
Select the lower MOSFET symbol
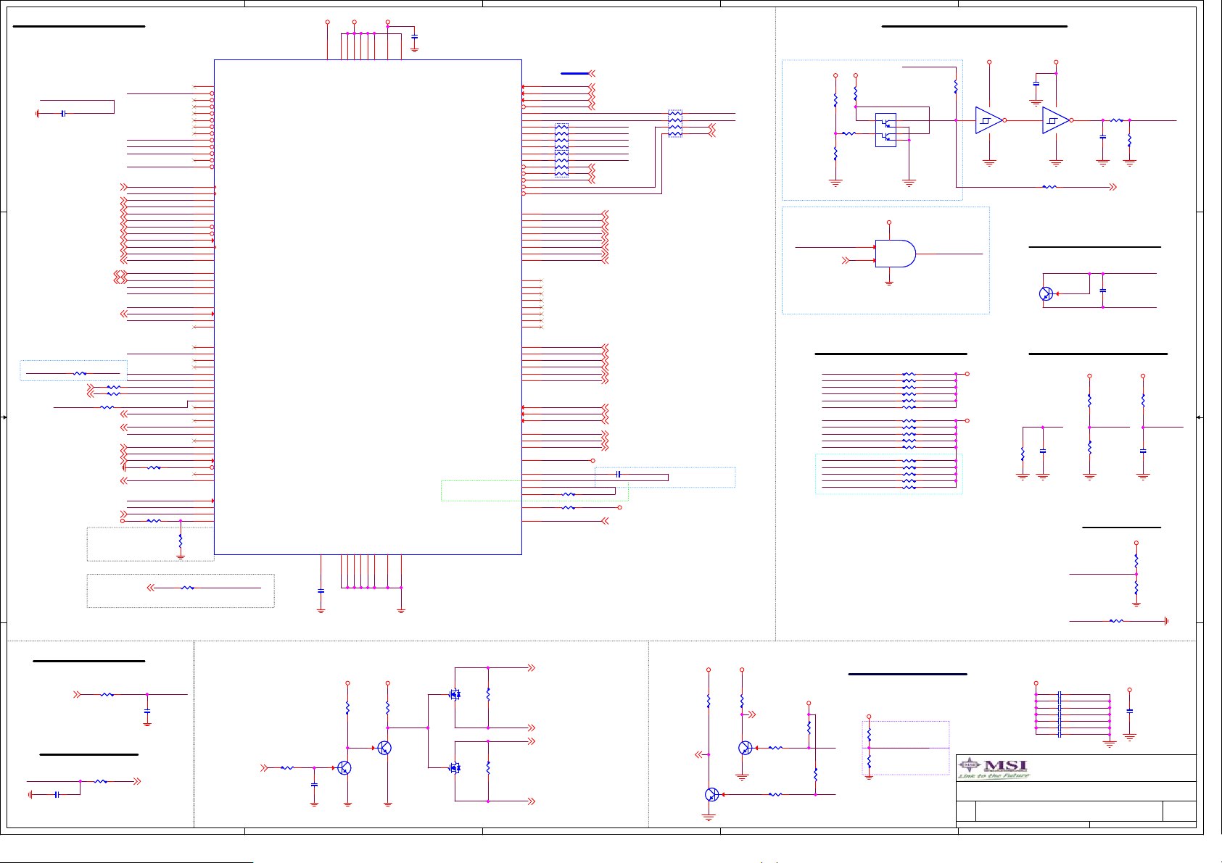pyautogui.click(x=455, y=767)
